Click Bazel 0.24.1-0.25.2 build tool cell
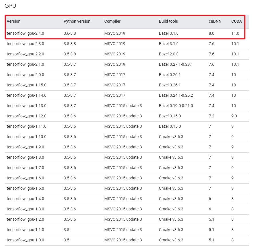 [x=176, y=96]
